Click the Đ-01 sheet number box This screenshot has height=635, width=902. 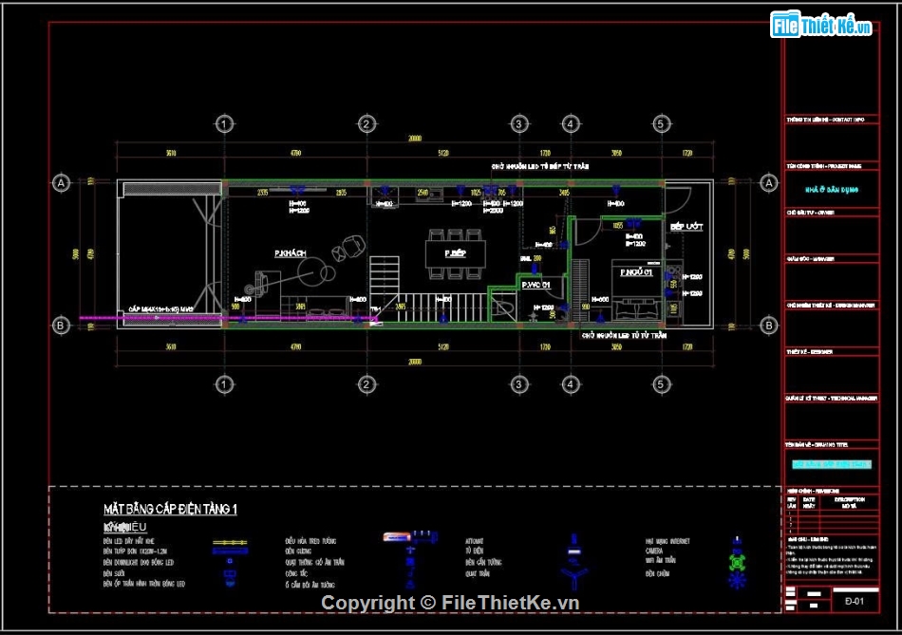pyautogui.click(x=854, y=601)
